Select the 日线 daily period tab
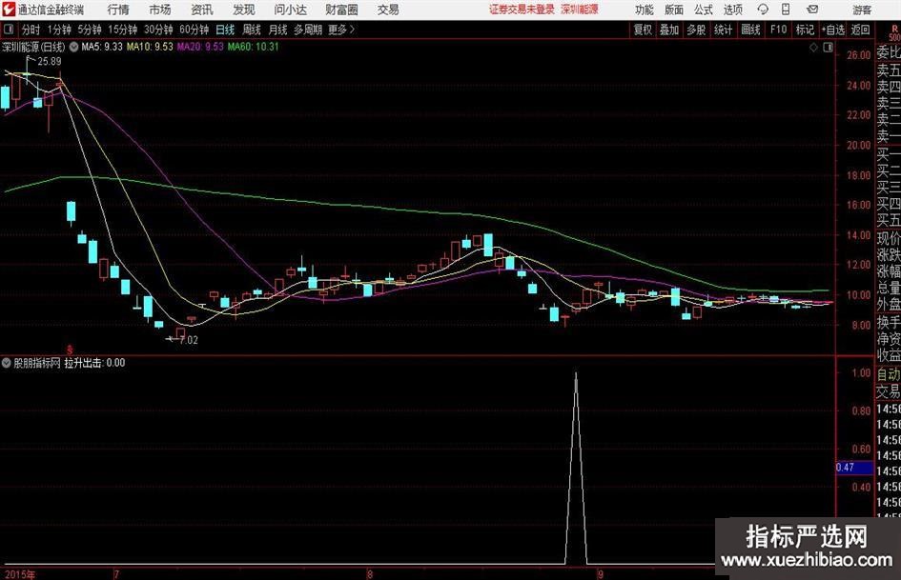This screenshot has height=580, width=901. (225, 30)
